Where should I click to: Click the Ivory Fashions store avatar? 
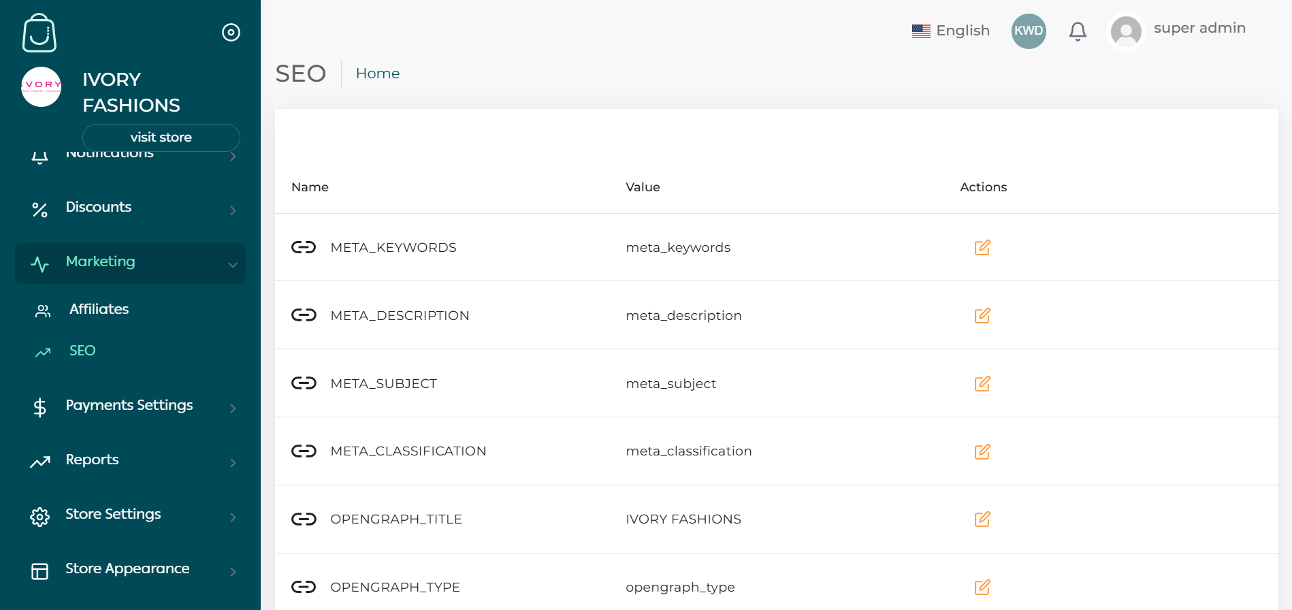click(x=42, y=86)
